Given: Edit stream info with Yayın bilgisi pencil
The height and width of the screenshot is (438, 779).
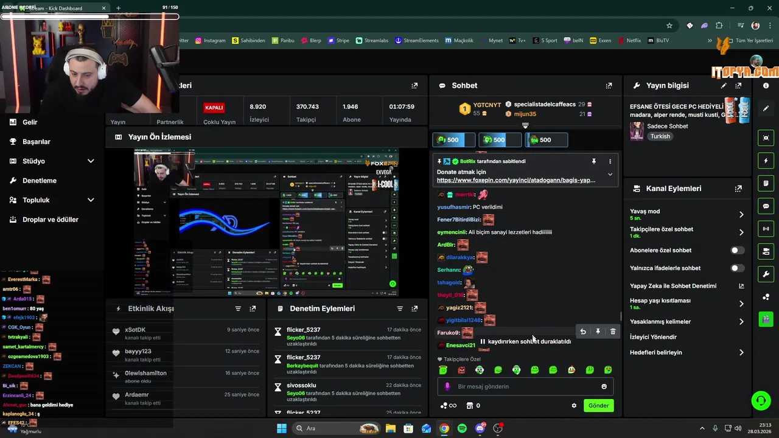Looking at the screenshot, I should tap(724, 86).
